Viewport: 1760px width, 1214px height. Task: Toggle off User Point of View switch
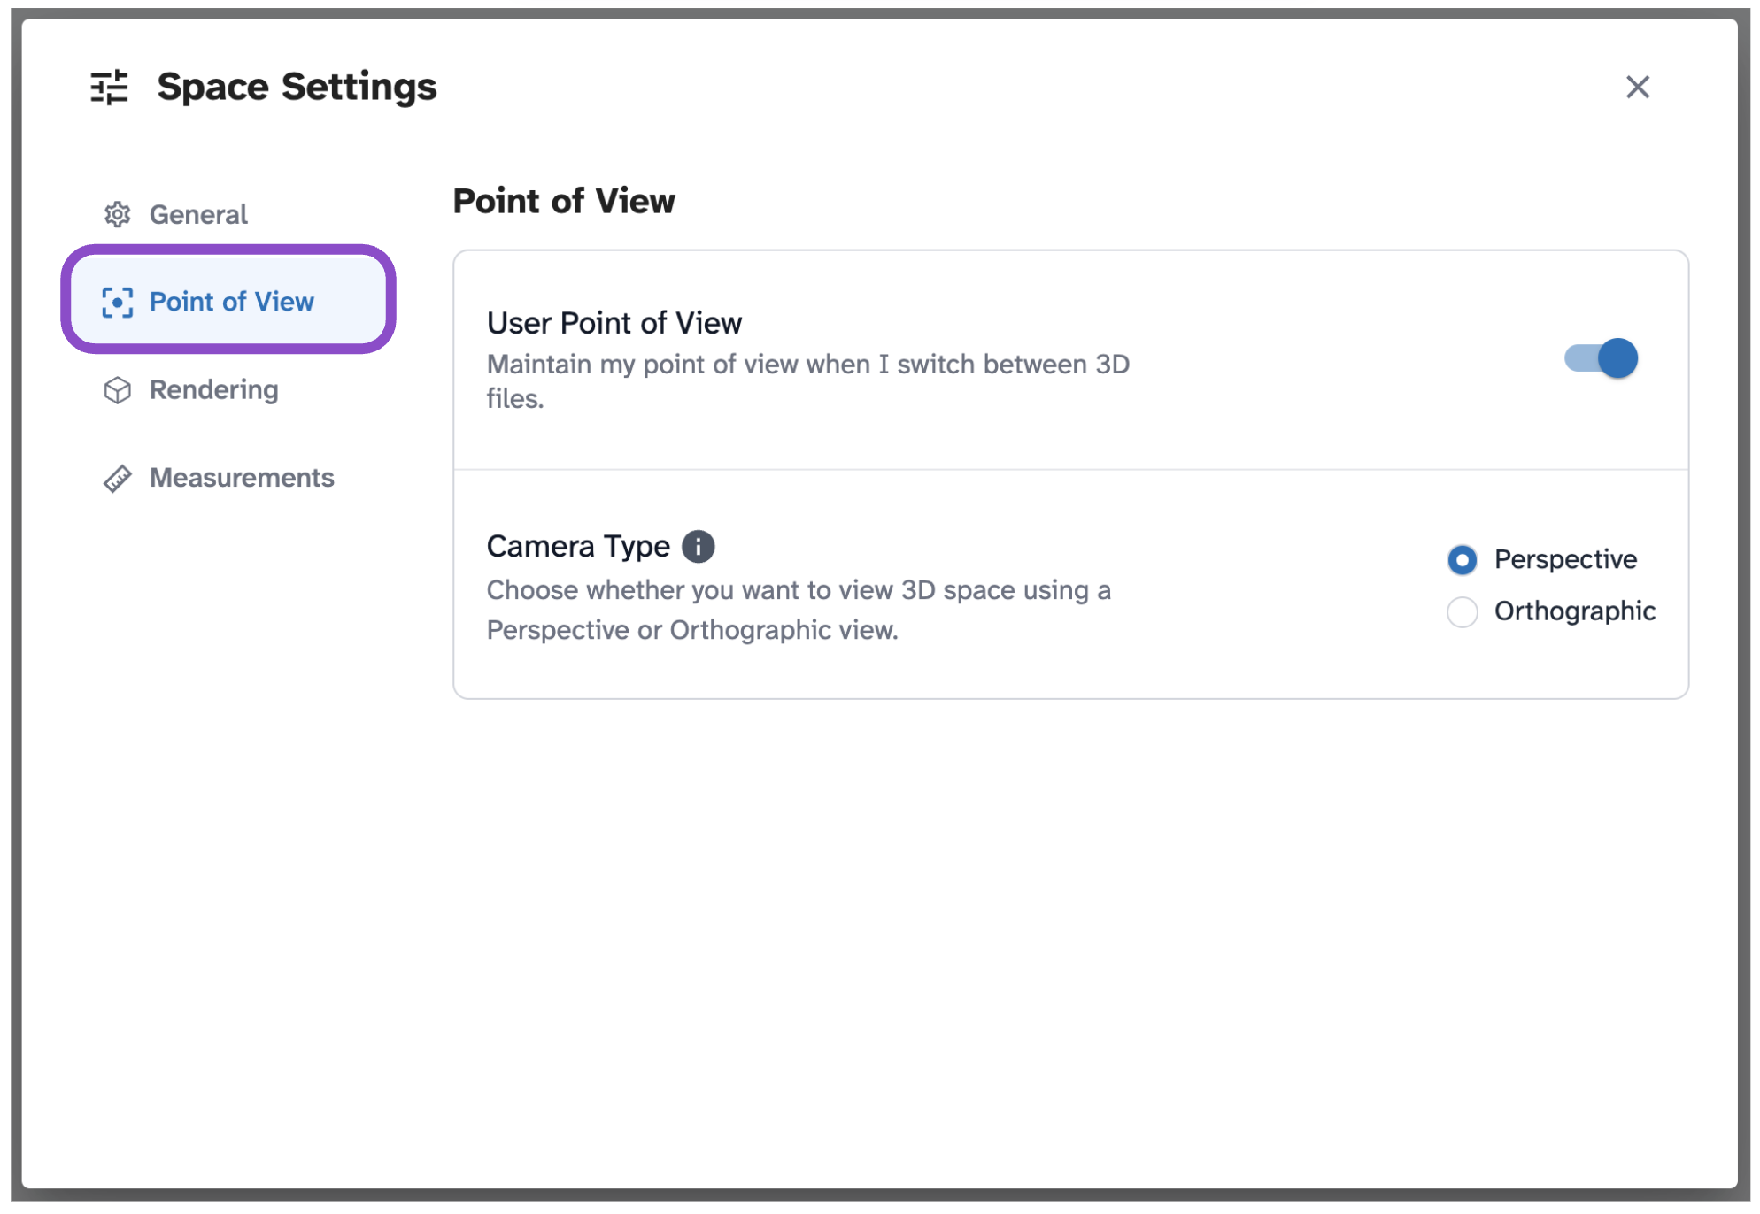[x=1601, y=358]
